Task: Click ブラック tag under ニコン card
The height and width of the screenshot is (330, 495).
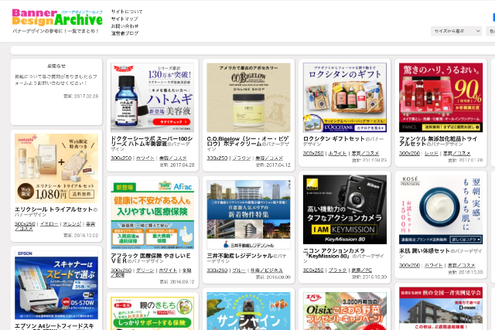Action: point(337,270)
